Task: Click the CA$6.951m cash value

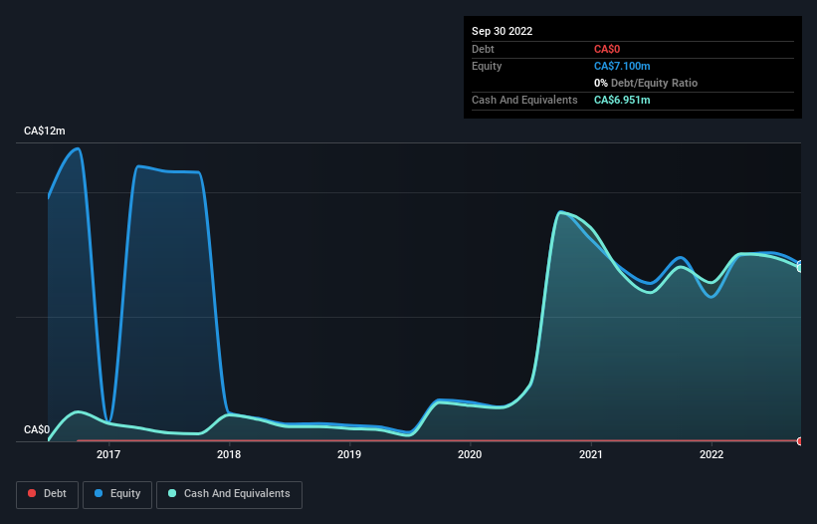Action: tap(622, 100)
